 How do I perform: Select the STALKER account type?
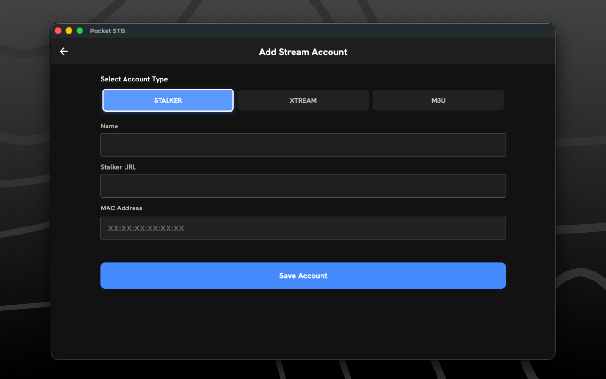point(168,100)
